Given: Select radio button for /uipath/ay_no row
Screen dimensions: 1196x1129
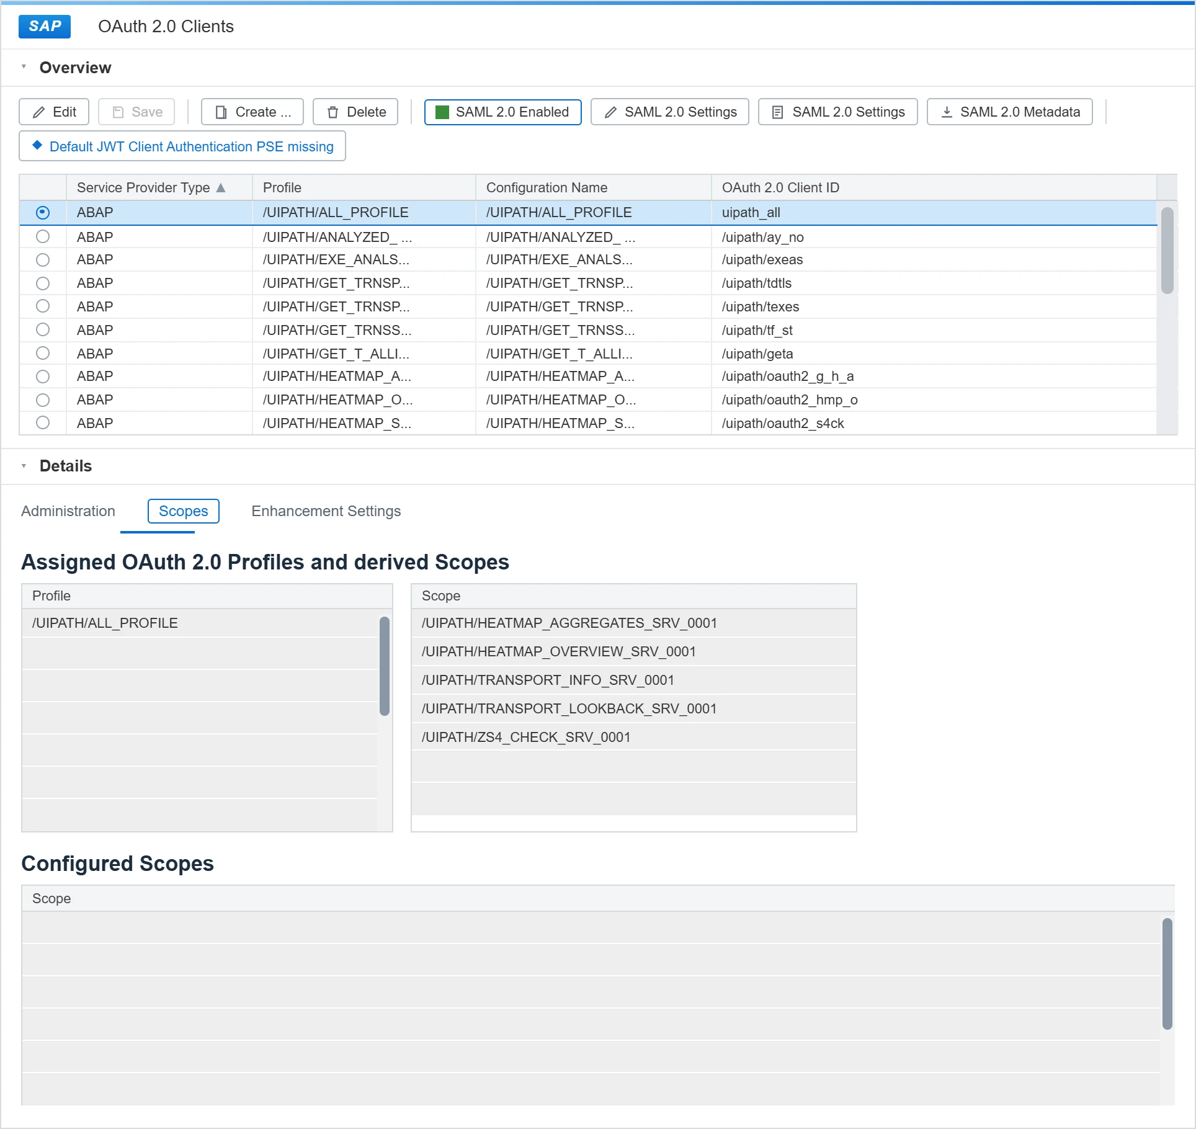Looking at the screenshot, I should [x=43, y=236].
